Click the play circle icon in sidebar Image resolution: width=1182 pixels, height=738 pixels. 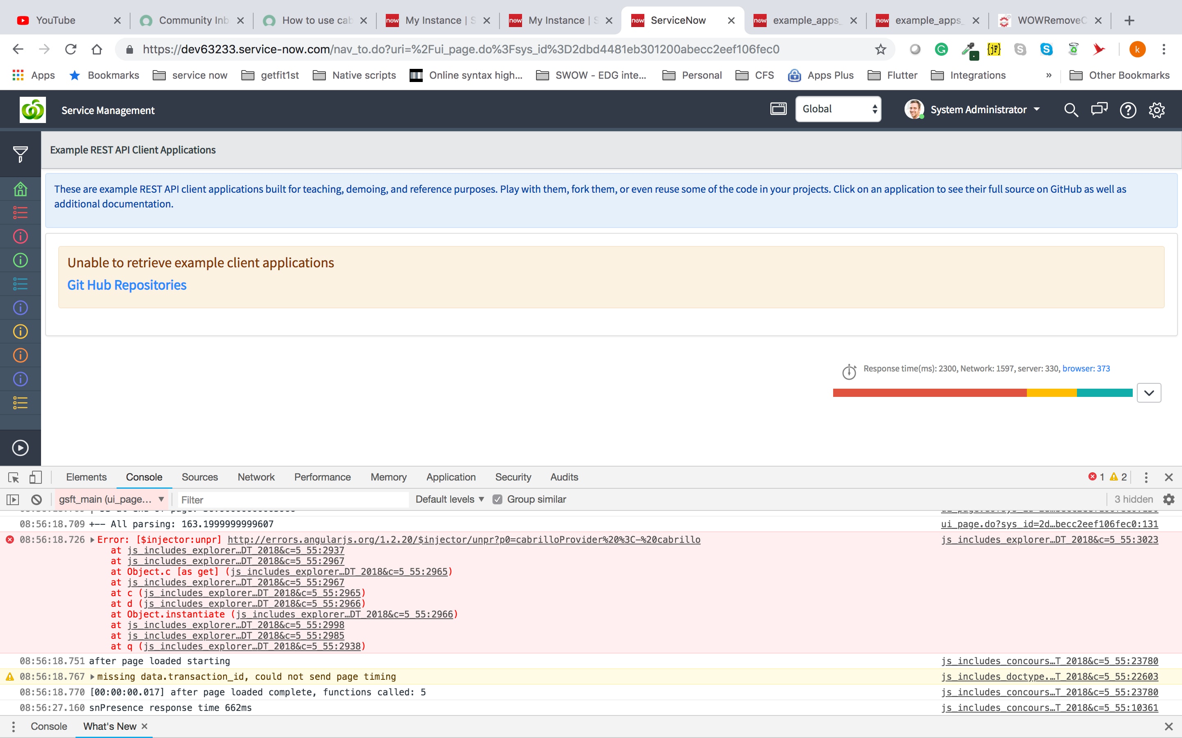click(20, 448)
